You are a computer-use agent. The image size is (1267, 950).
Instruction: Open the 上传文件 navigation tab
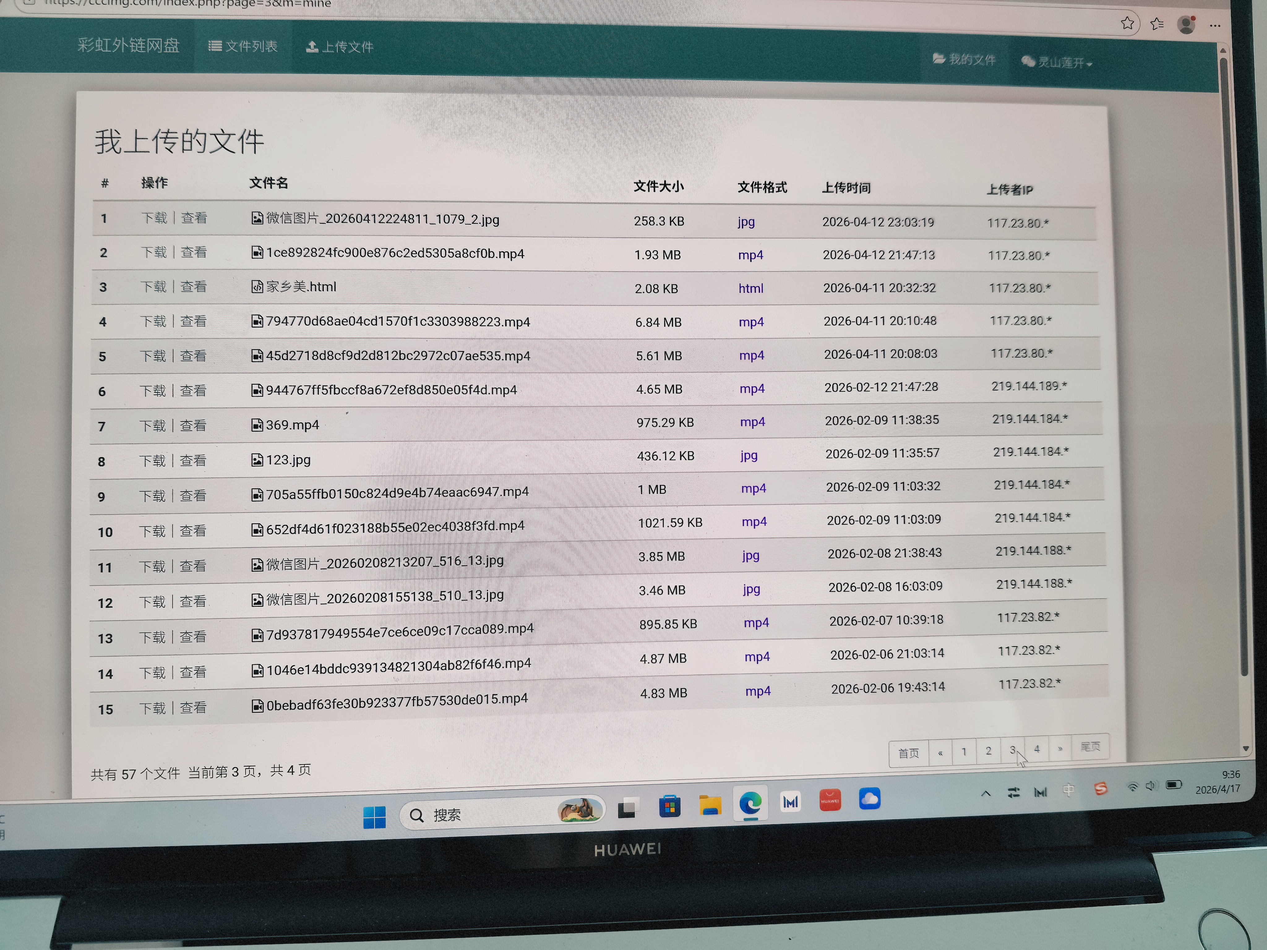(x=340, y=47)
